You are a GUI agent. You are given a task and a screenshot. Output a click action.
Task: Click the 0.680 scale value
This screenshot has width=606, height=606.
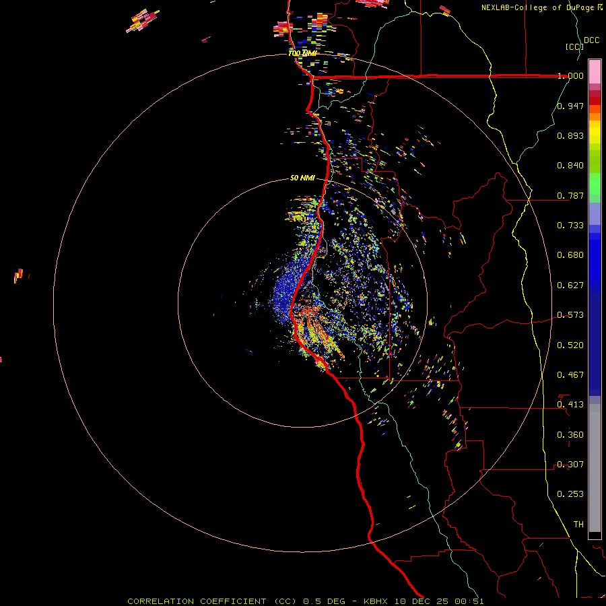570,255
